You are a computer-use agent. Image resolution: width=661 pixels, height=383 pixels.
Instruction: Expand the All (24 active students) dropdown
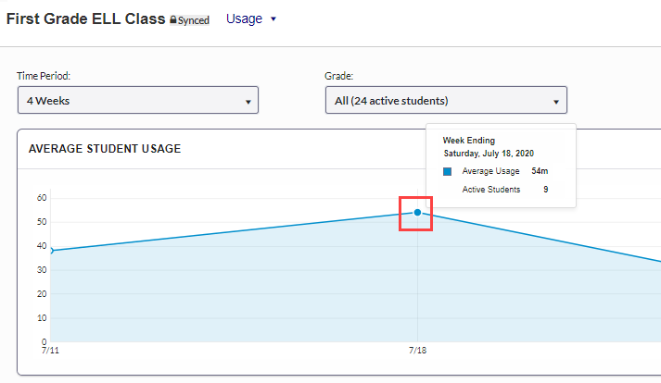click(x=445, y=100)
